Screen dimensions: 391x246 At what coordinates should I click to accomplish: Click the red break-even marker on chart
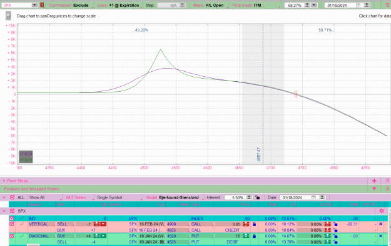coord(296,94)
